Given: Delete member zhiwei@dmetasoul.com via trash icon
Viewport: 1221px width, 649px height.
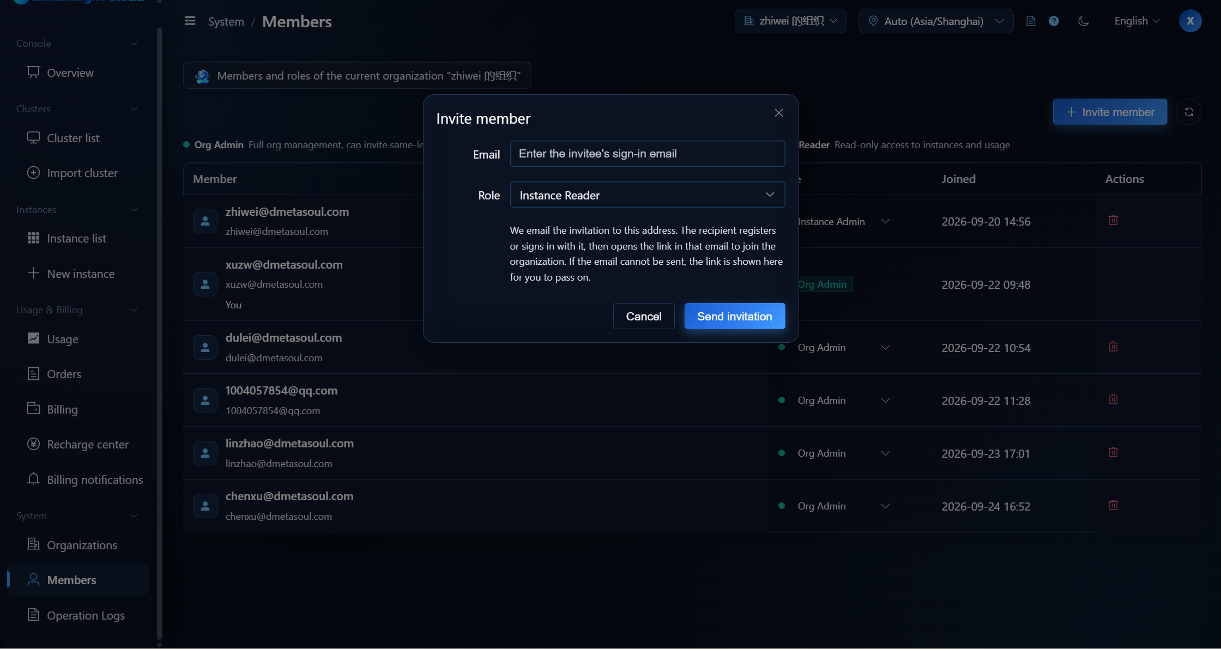Looking at the screenshot, I should point(1113,220).
